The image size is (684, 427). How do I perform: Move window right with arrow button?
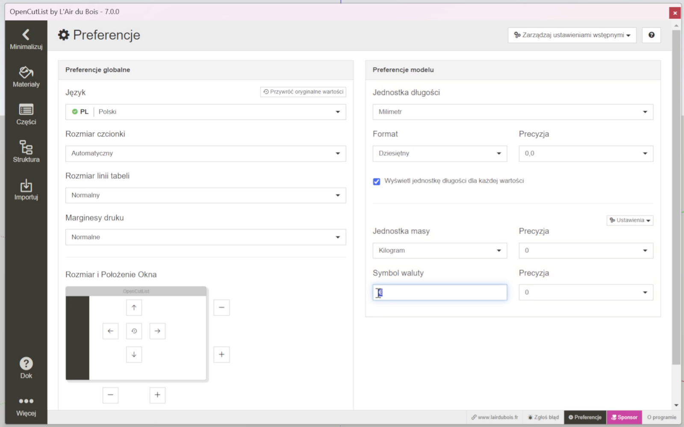(157, 331)
